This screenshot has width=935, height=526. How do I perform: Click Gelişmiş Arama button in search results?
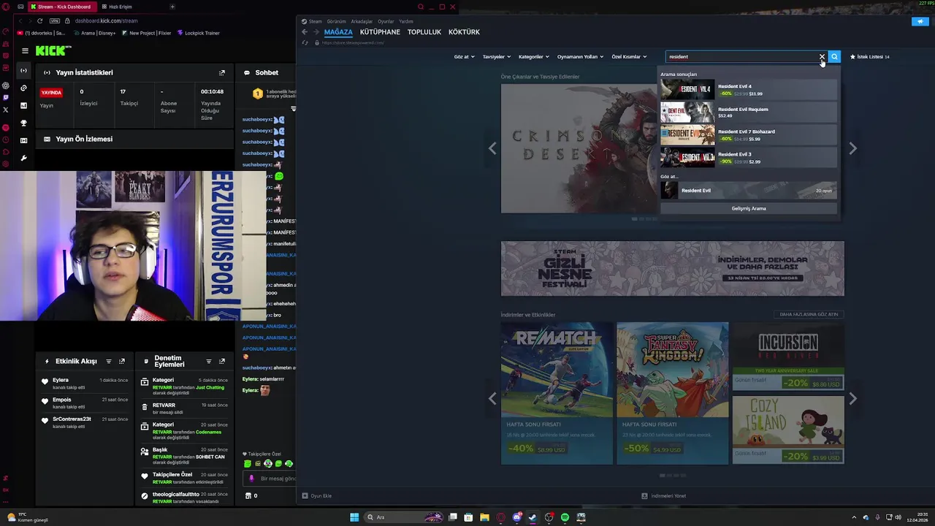coord(749,208)
